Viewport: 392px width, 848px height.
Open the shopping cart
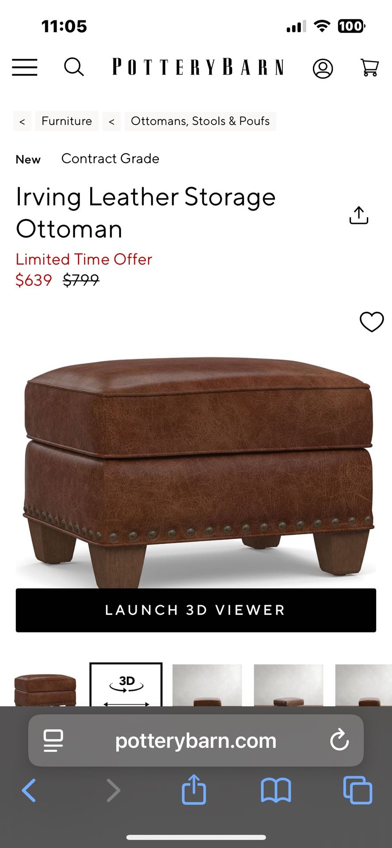click(369, 68)
